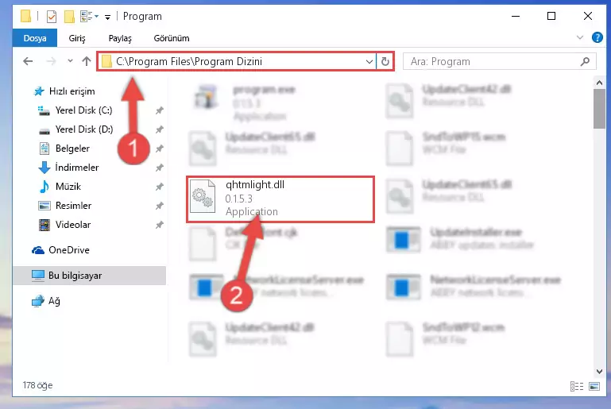This screenshot has width=611, height=409.
Task: Click pin icon next to Müzik
Action: click(x=159, y=187)
